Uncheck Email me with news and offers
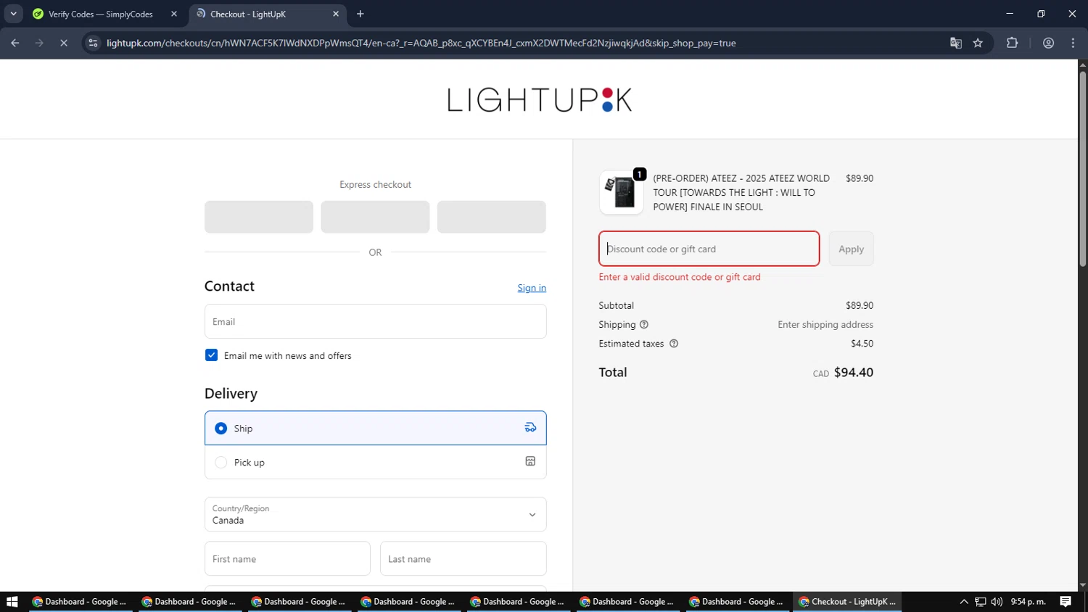 pyautogui.click(x=212, y=355)
